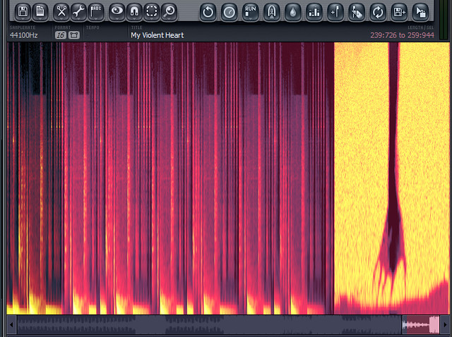
Task: Click the RUN script button
Action: click(x=250, y=12)
